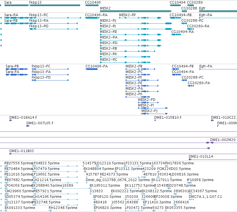237x212 pixels.
Task: Select the DME1-015B10.F clone label
Action: tap(168, 118)
